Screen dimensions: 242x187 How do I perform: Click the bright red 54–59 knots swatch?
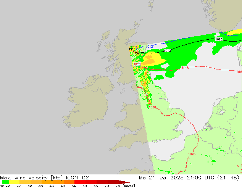click(x=80, y=182)
